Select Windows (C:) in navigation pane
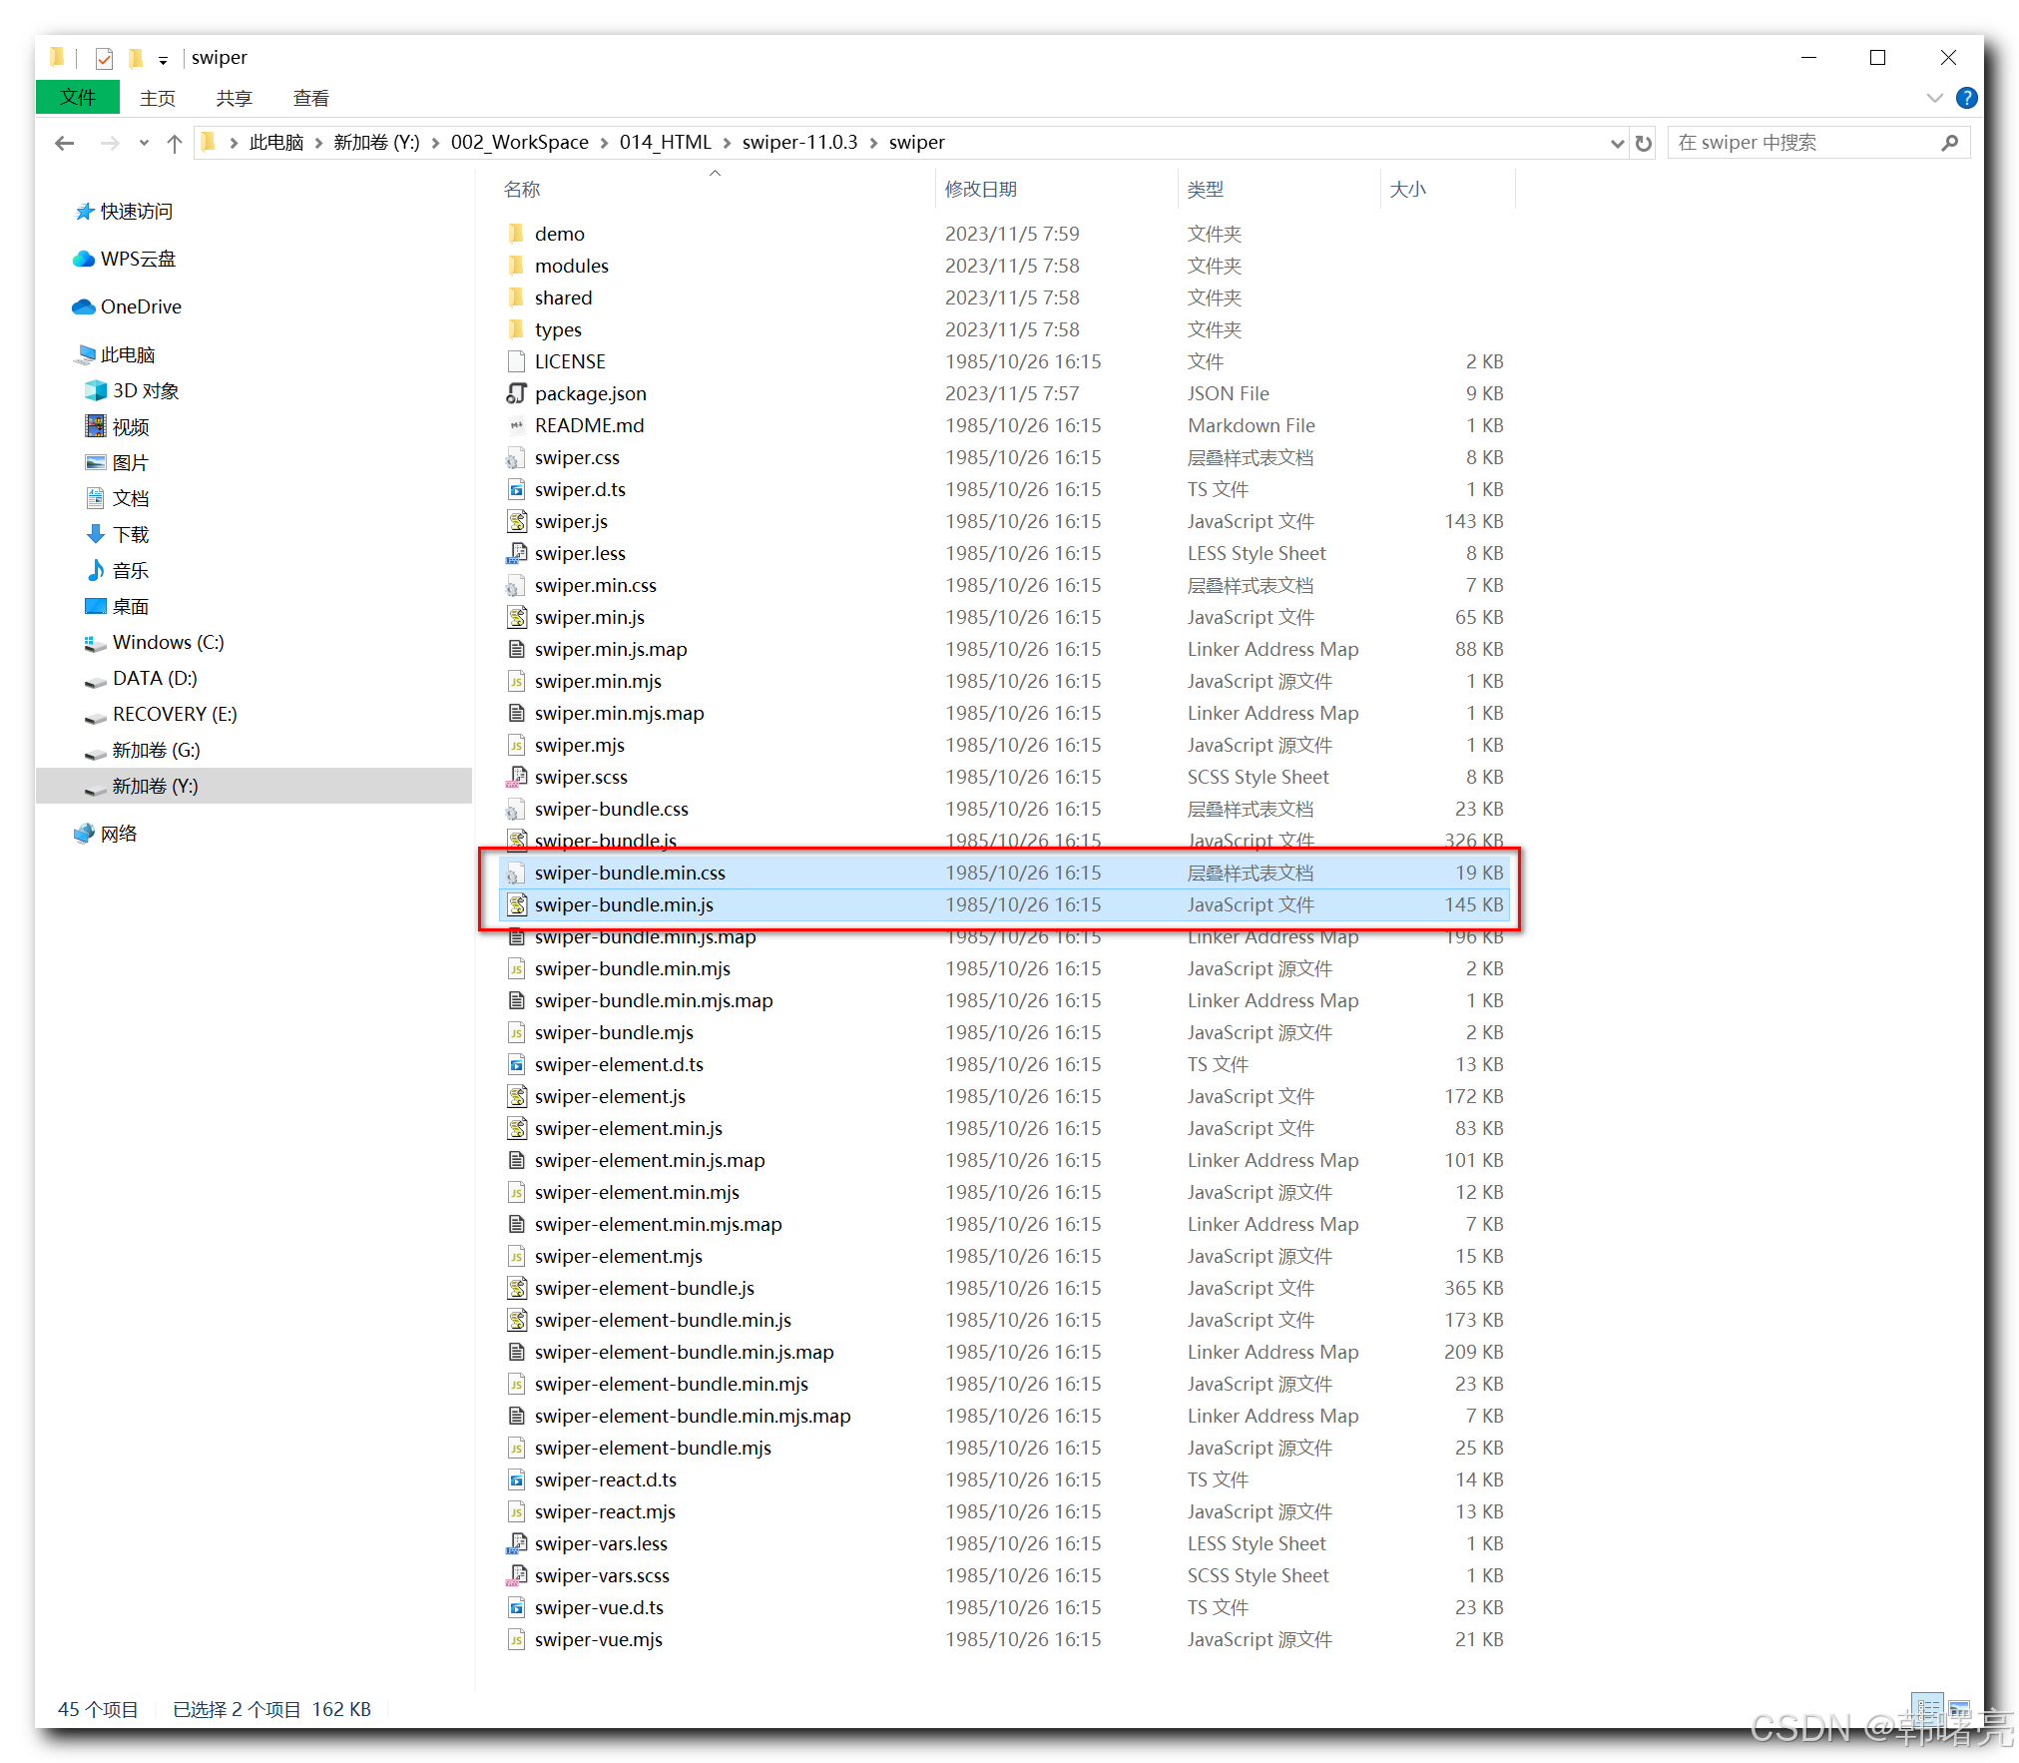 (x=168, y=642)
